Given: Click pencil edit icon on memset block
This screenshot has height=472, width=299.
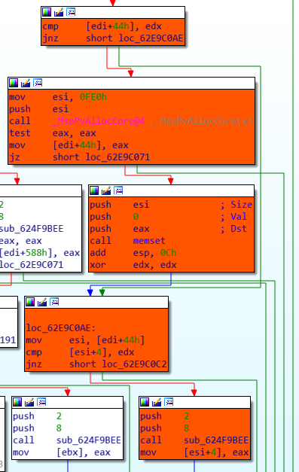Looking at the screenshot, I should (106, 190).
